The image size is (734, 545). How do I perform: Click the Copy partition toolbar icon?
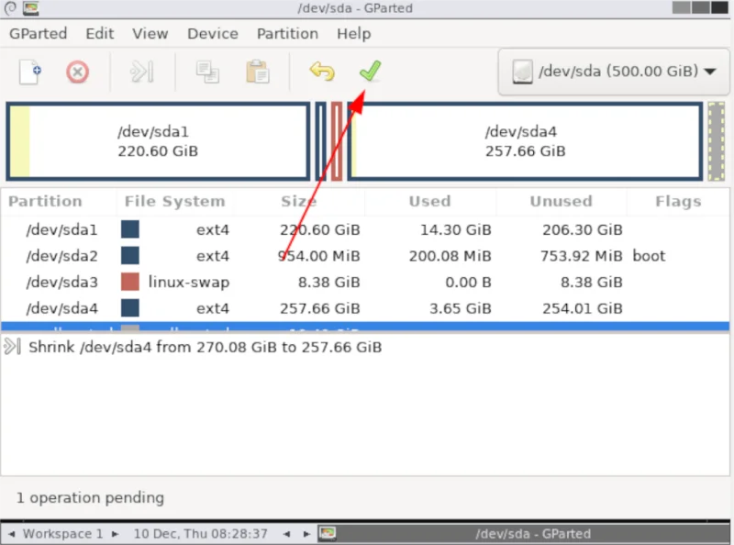point(207,72)
